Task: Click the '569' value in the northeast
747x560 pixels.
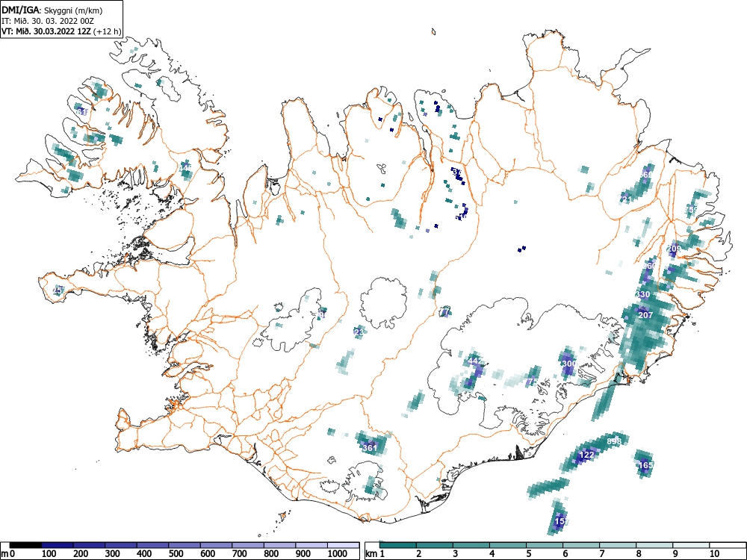Action: [x=646, y=175]
